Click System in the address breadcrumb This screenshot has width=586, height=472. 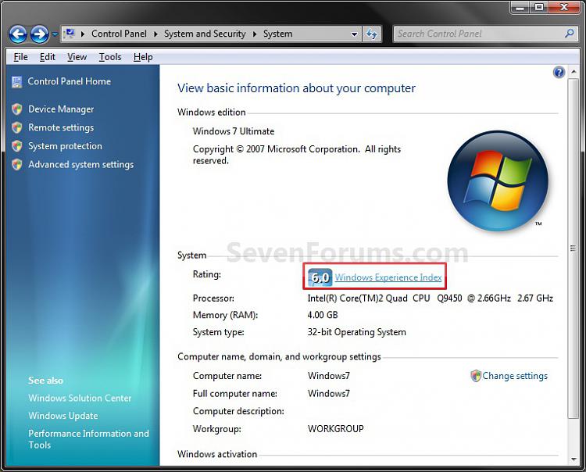click(x=277, y=34)
